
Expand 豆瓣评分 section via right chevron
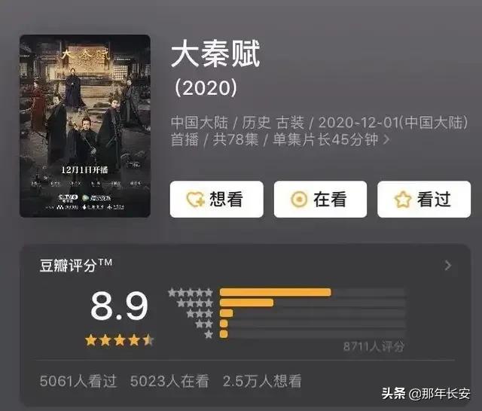click(448, 266)
